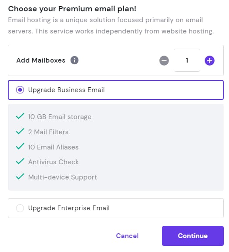
Task: Click the Add Mailboxes label
Action: click(x=41, y=60)
